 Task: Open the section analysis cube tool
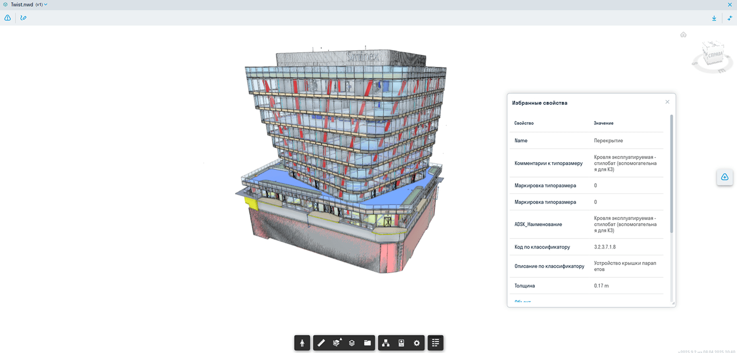tap(337, 343)
